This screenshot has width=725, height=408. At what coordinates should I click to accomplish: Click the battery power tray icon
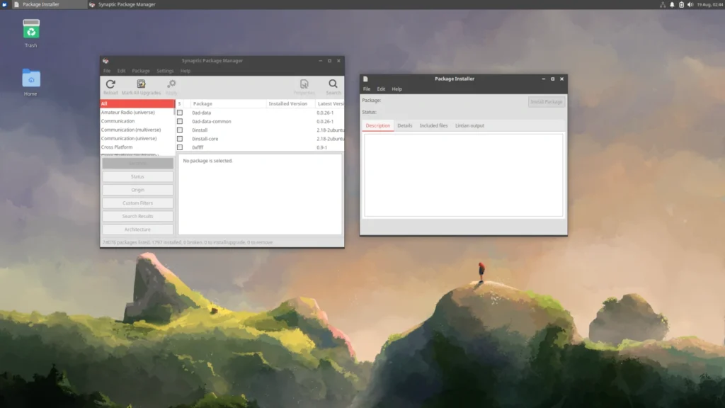pyautogui.click(x=681, y=5)
